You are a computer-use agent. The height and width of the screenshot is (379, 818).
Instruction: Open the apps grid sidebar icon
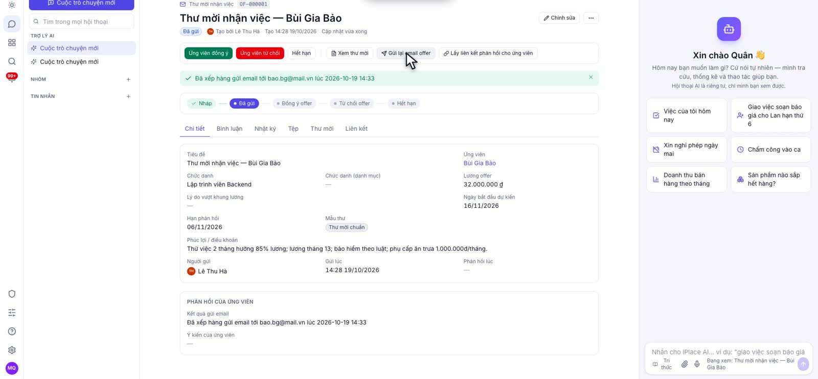tap(12, 43)
